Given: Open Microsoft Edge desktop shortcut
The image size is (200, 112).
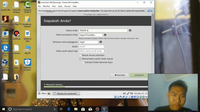Looking at the screenshot, I should click(5, 50).
